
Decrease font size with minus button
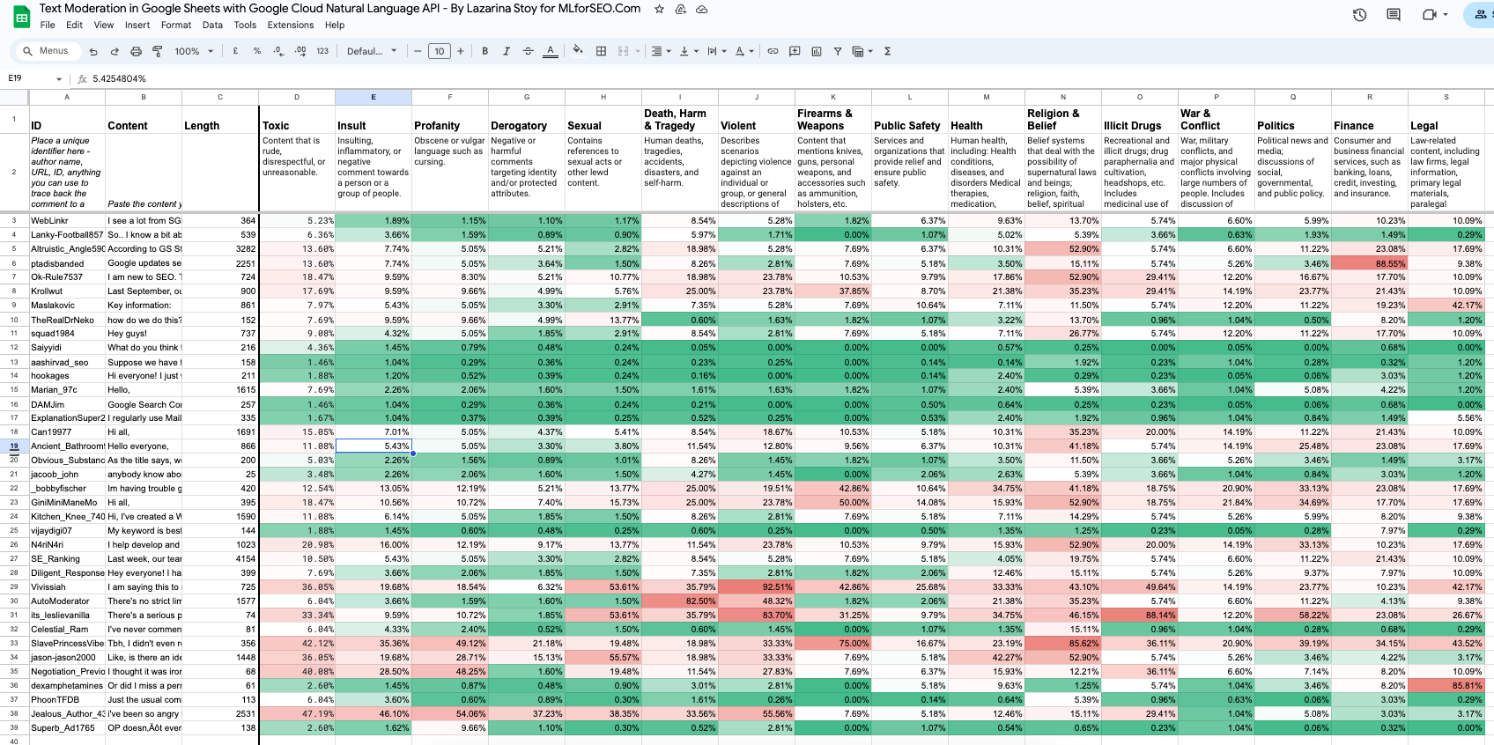coord(418,51)
